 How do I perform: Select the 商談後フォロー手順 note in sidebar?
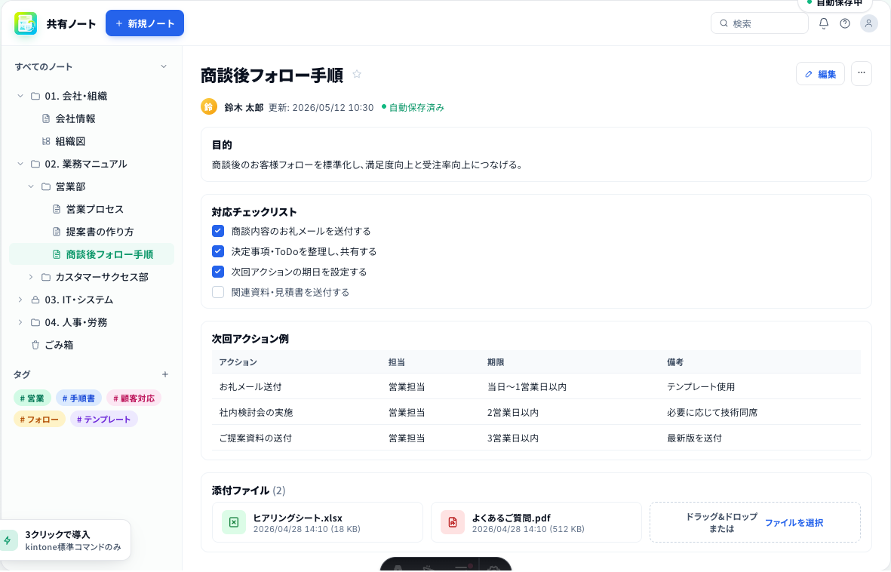click(91, 254)
